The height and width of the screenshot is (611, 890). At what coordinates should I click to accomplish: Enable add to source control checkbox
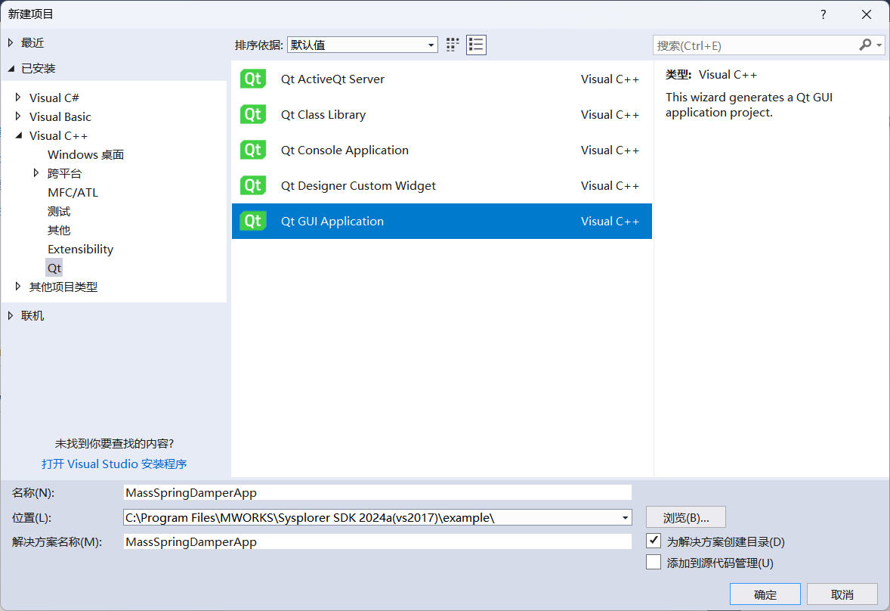pyautogui.click(x=654, y=562)
